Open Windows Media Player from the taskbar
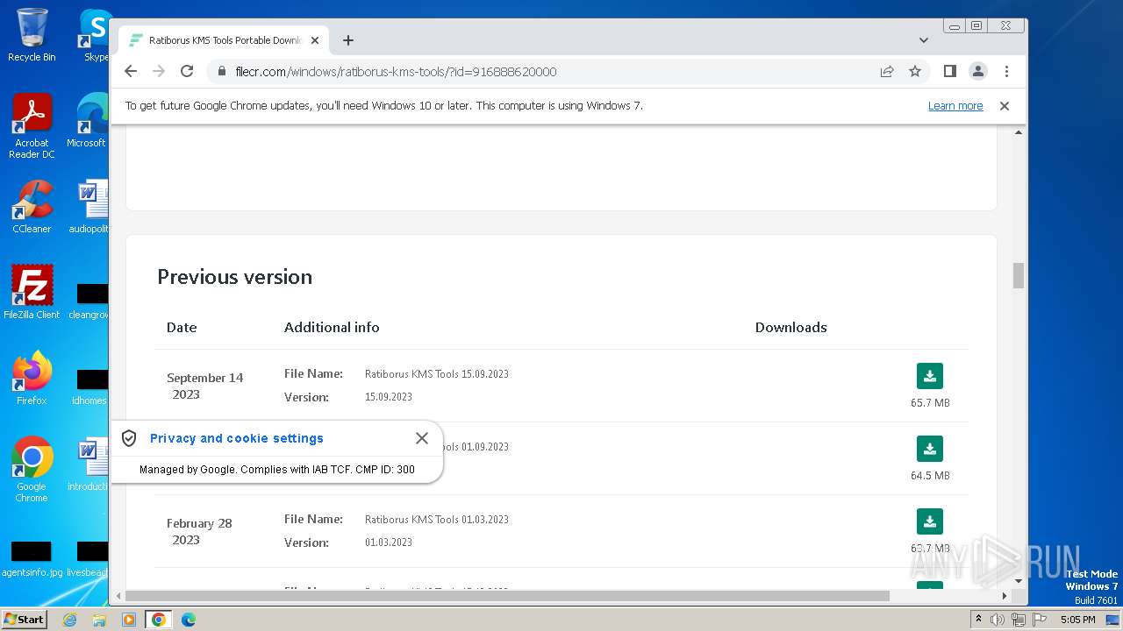 (129, 620)
